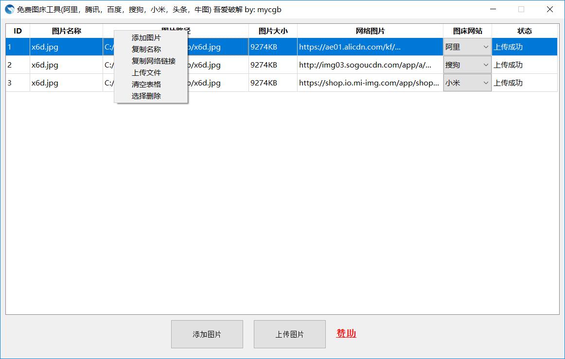Click the 状态 column header

tap(524, 31)
